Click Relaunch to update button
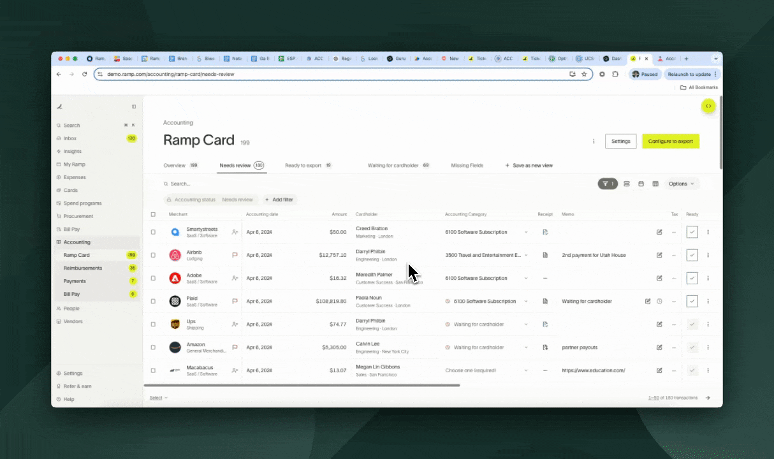This screenshot has width=774, height=459. click(x=692, y=74)
